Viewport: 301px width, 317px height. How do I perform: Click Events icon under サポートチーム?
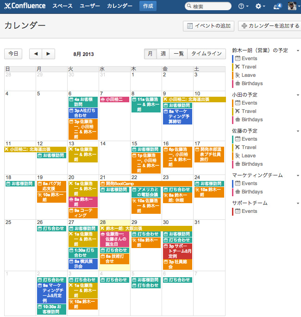pos(238,211)
